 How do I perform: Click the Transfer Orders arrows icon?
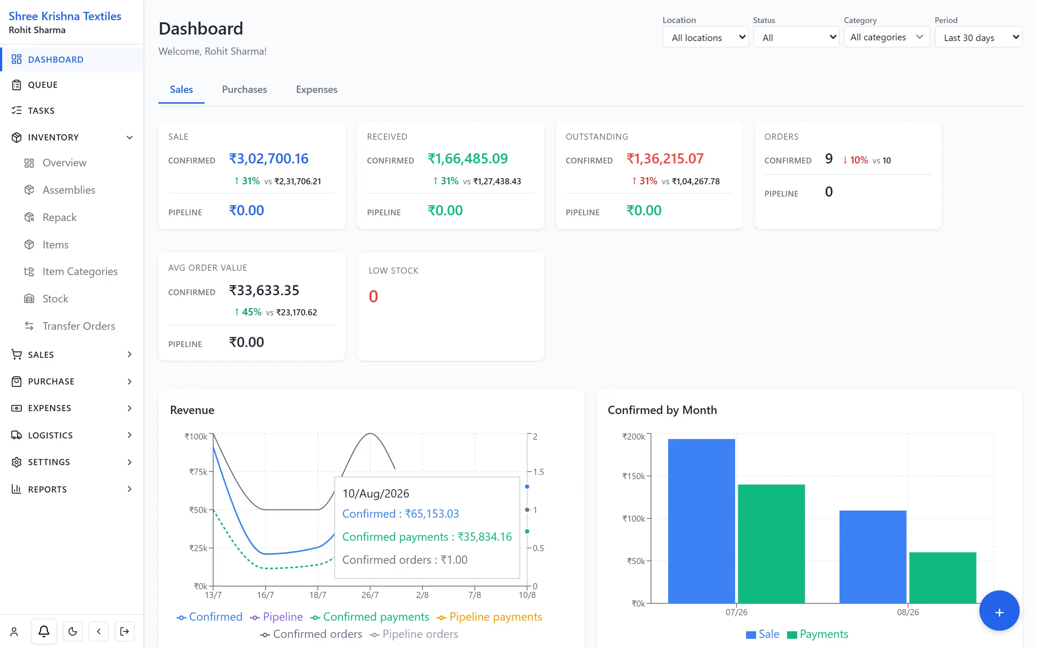pyautogui.click(x=29, y=326)
